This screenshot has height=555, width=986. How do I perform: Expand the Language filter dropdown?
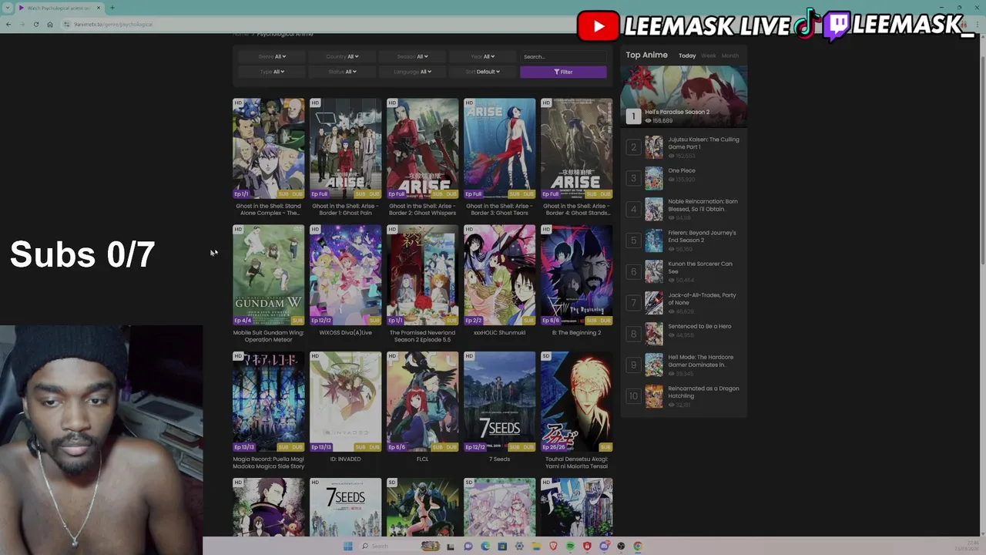[412, 72]
